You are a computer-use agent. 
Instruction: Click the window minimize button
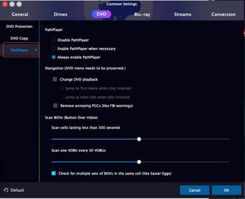pyautogui.click(x=12, y=4)
